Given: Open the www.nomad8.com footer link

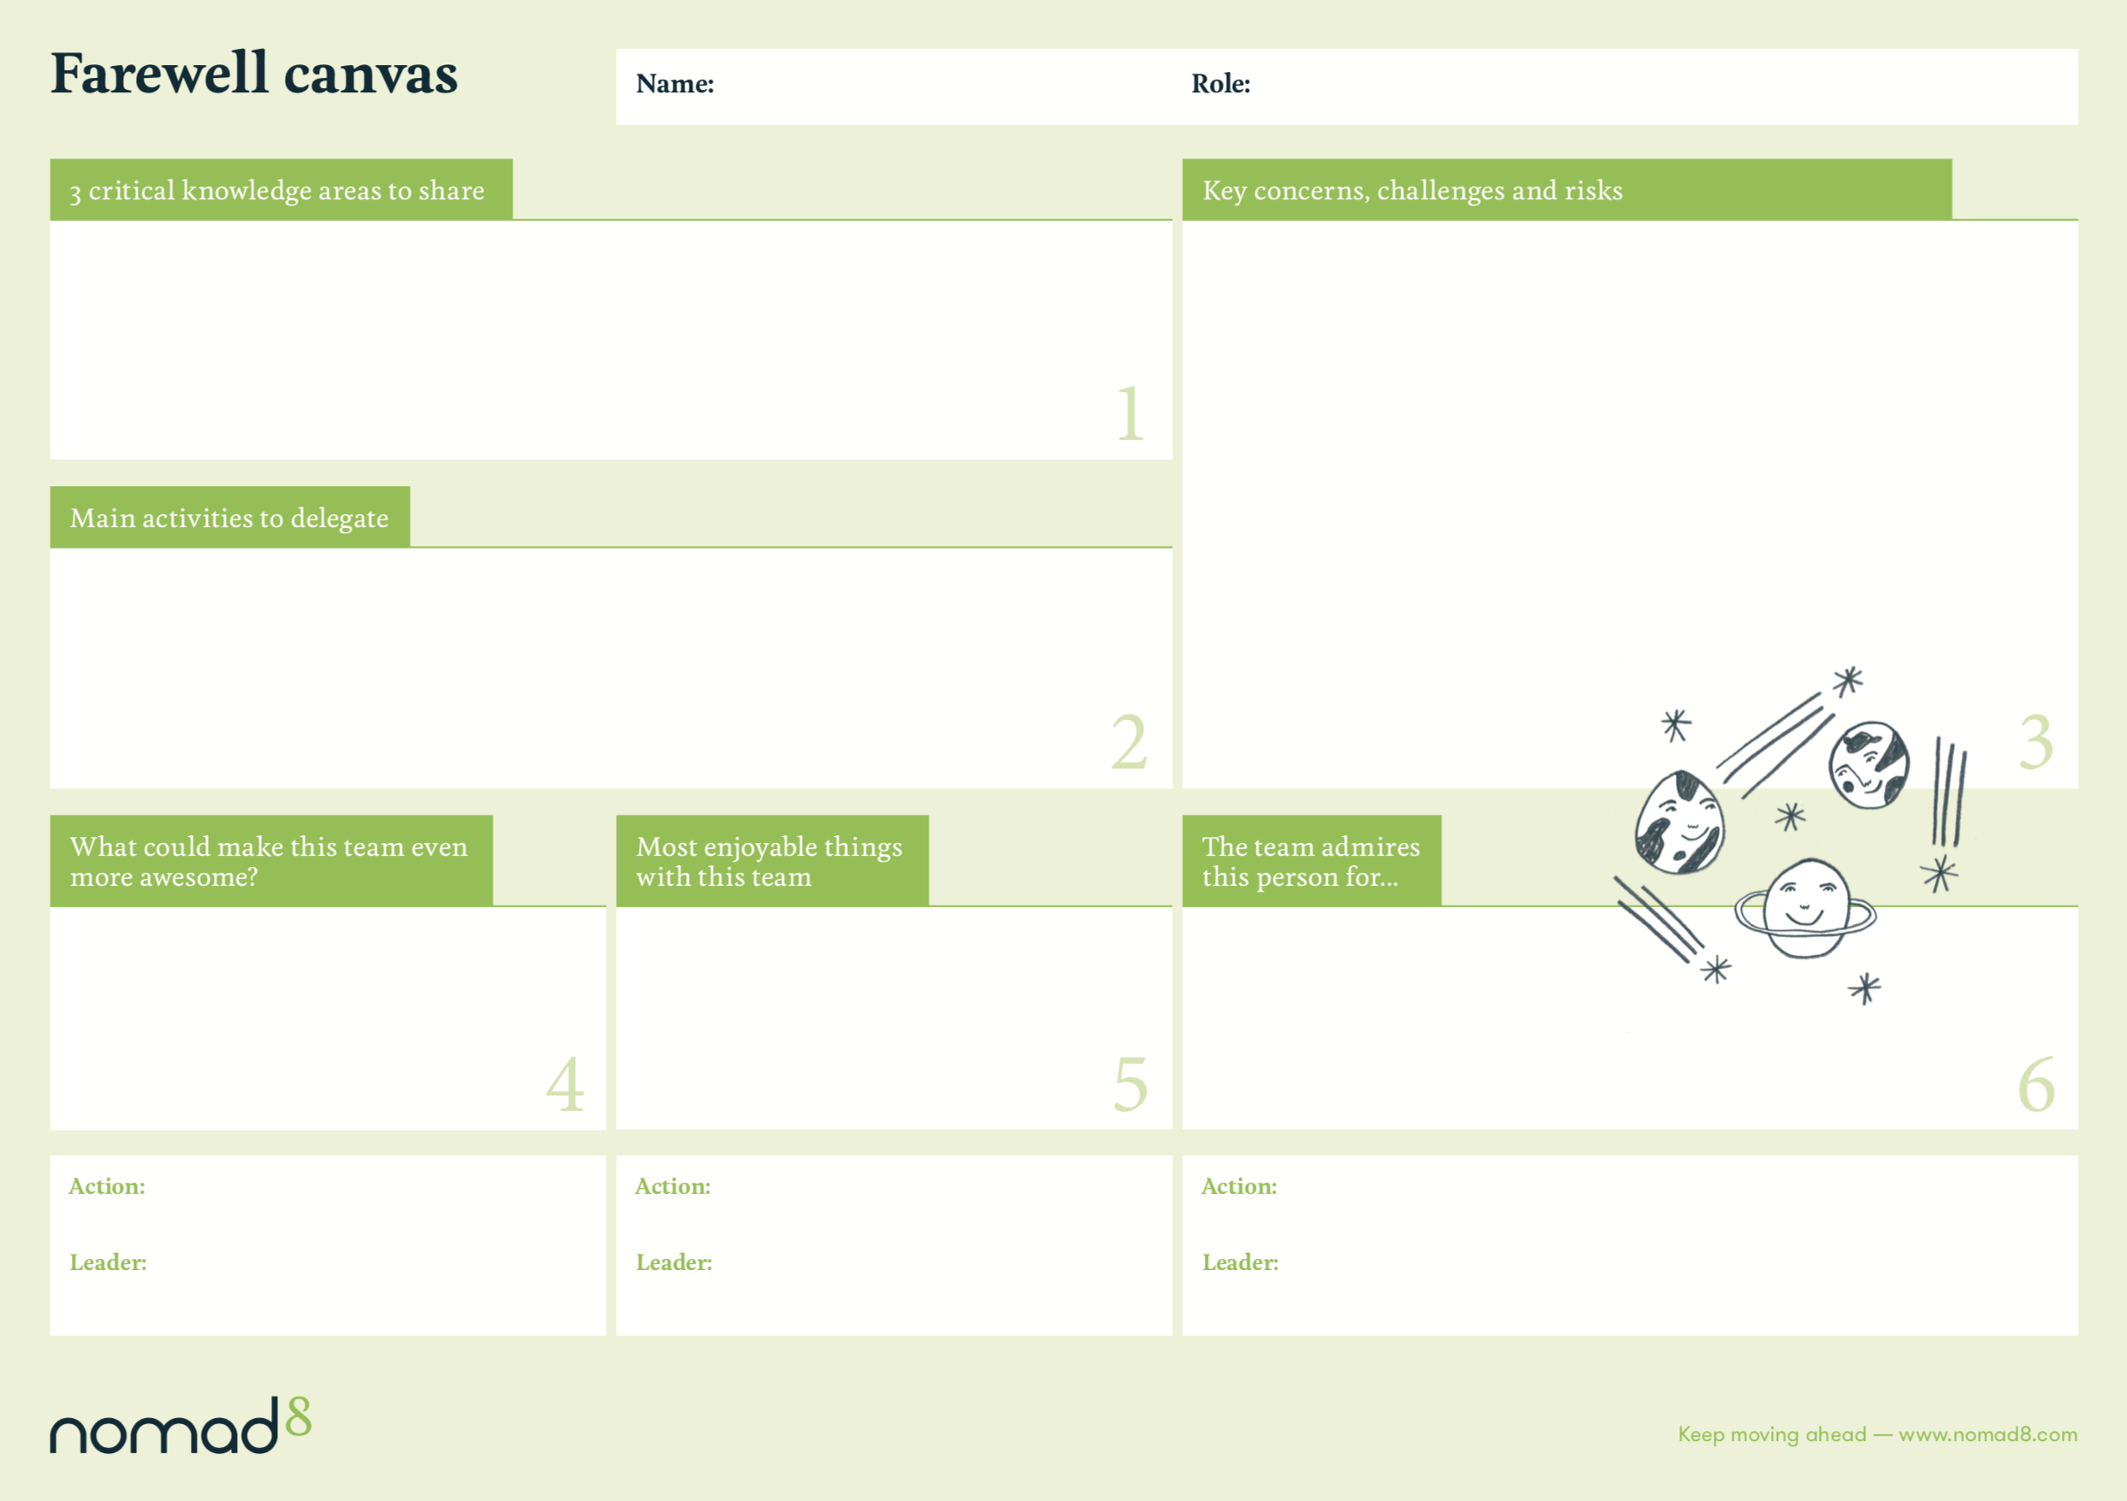Looking at the screenshot, I should [x=1988, y=1434].
